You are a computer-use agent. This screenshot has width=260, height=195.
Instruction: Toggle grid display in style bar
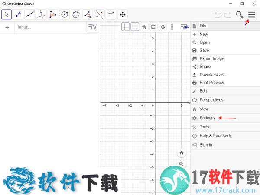point(135,27)
